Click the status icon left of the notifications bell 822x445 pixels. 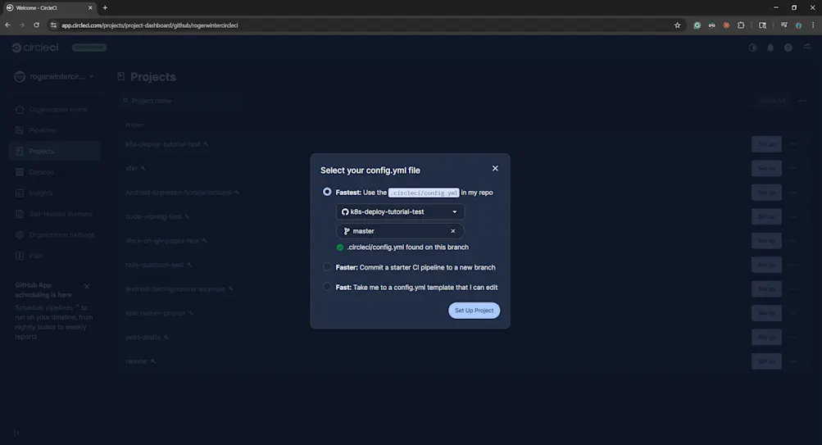pyautogui.click(x=753, y=48)
